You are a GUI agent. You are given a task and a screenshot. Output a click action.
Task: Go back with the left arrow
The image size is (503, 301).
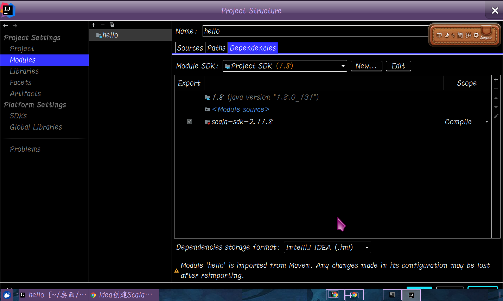pos(6,26)
